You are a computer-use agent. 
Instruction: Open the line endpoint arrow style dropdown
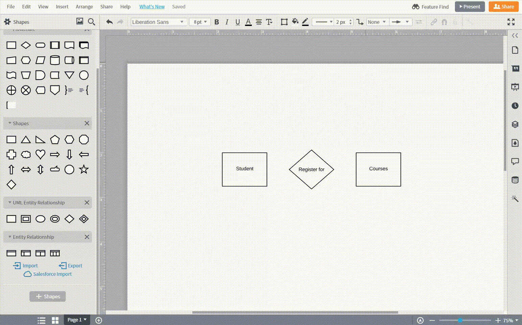[401, 22]
